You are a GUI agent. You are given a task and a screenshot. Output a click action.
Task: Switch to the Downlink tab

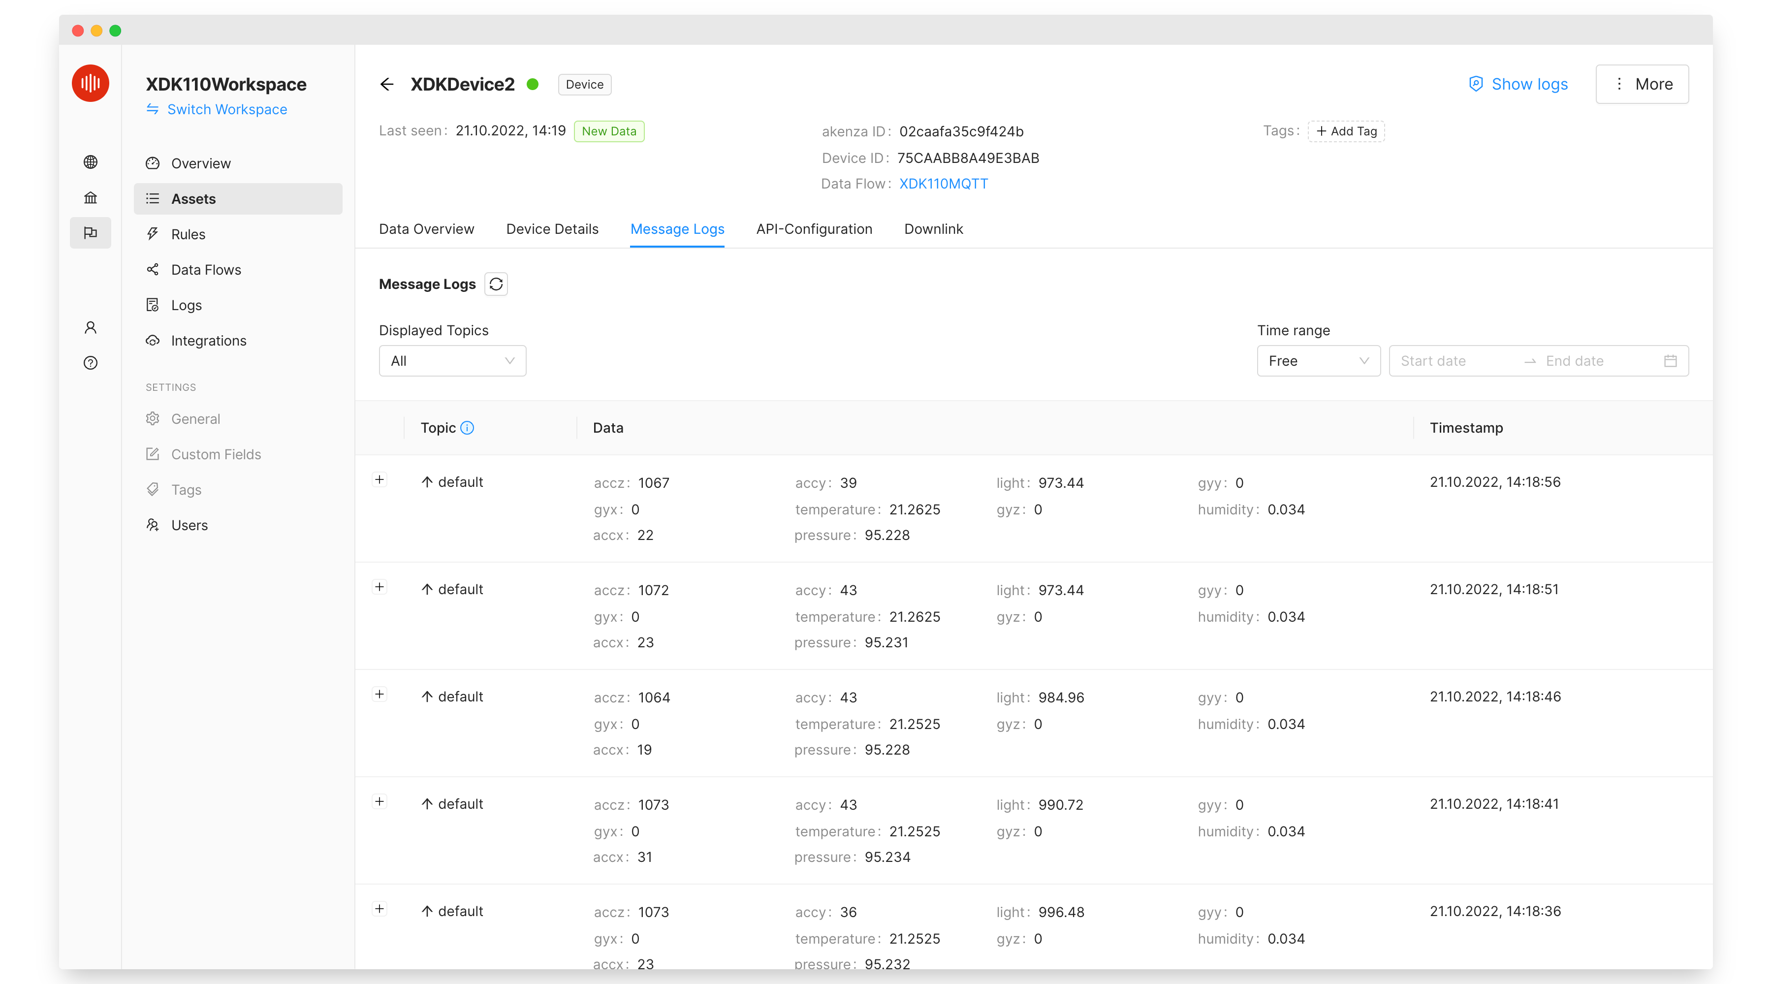[933, 229]
